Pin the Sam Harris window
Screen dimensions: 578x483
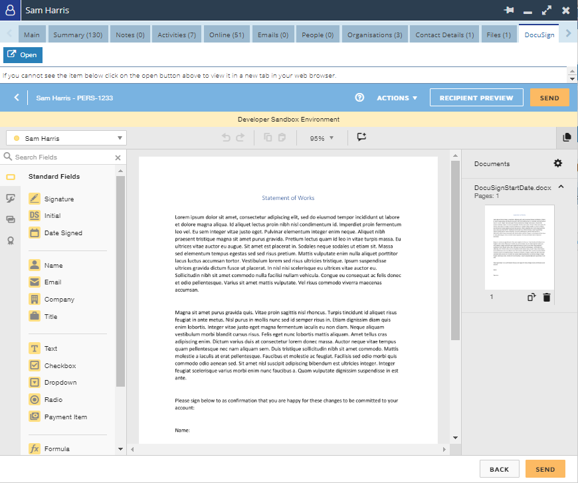coord(509,10)
